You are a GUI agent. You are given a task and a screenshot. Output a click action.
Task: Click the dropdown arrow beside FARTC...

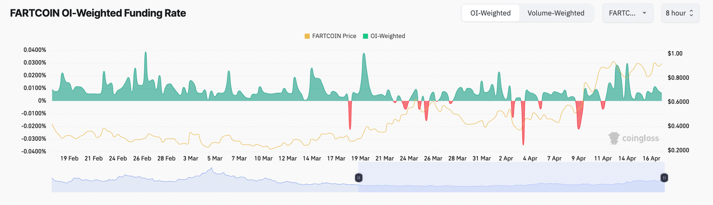click(644, 13)
